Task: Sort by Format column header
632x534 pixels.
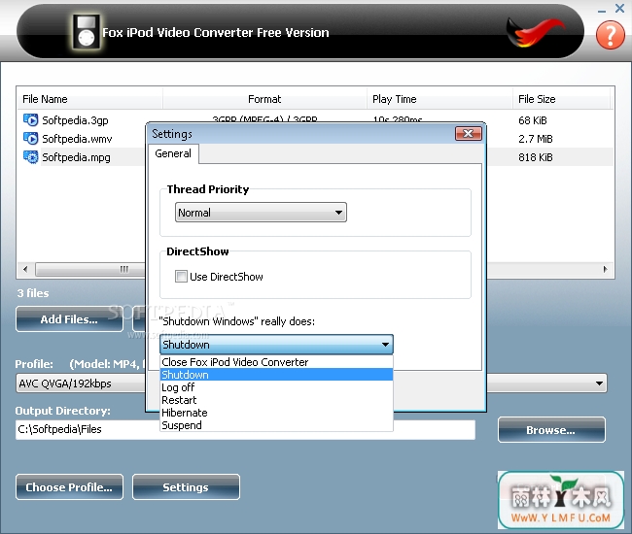Action: click(264, 99)
